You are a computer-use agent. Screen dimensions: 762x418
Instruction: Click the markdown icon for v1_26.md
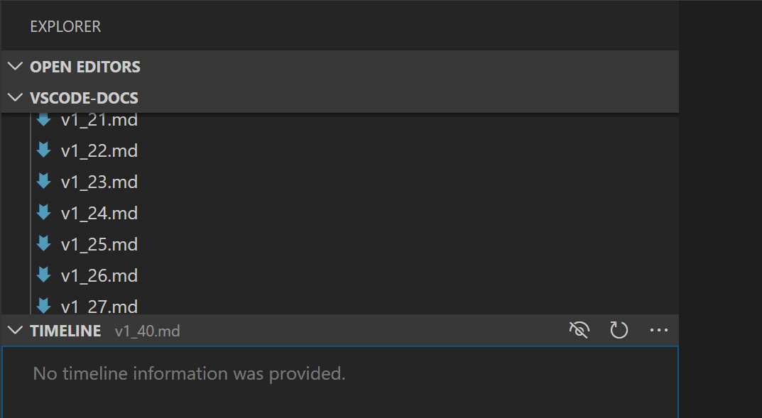pyautogui.click(x=43, y=275)
